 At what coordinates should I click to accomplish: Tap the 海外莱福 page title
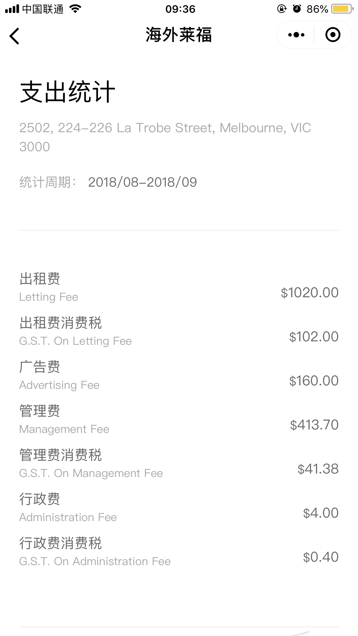pos(179,35)
